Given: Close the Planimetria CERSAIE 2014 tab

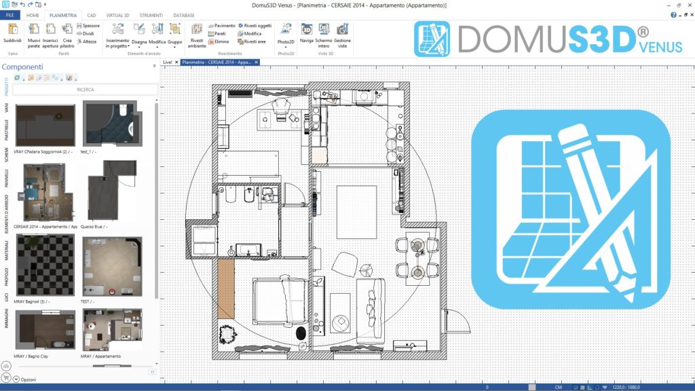Looking at the screenshot, I should [256, 62].
